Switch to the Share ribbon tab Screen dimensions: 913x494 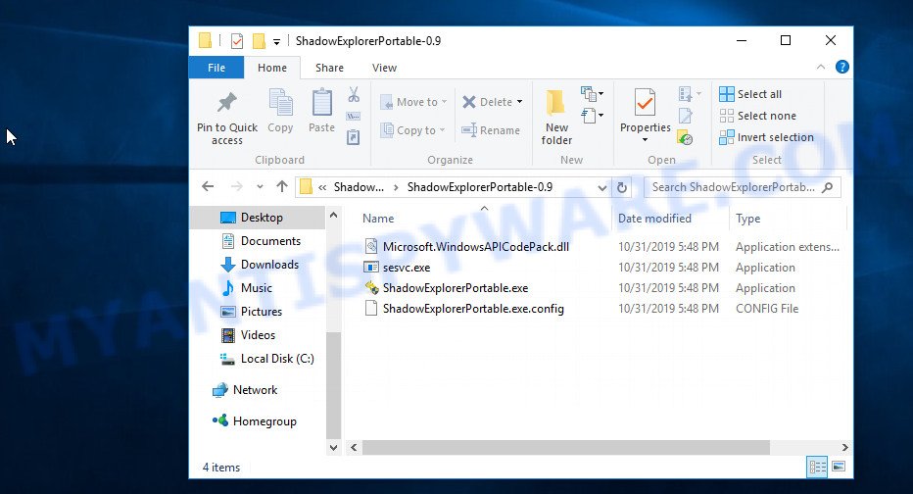[x=329, y=68]
